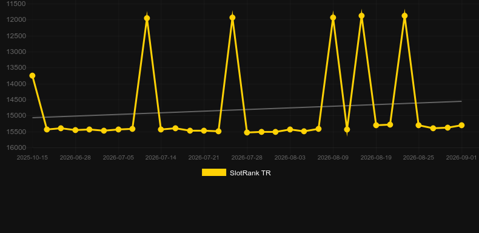Select the last data point at 2026-09-01
The width and height of the screenshot is (479, 233).
coord(461,126)
